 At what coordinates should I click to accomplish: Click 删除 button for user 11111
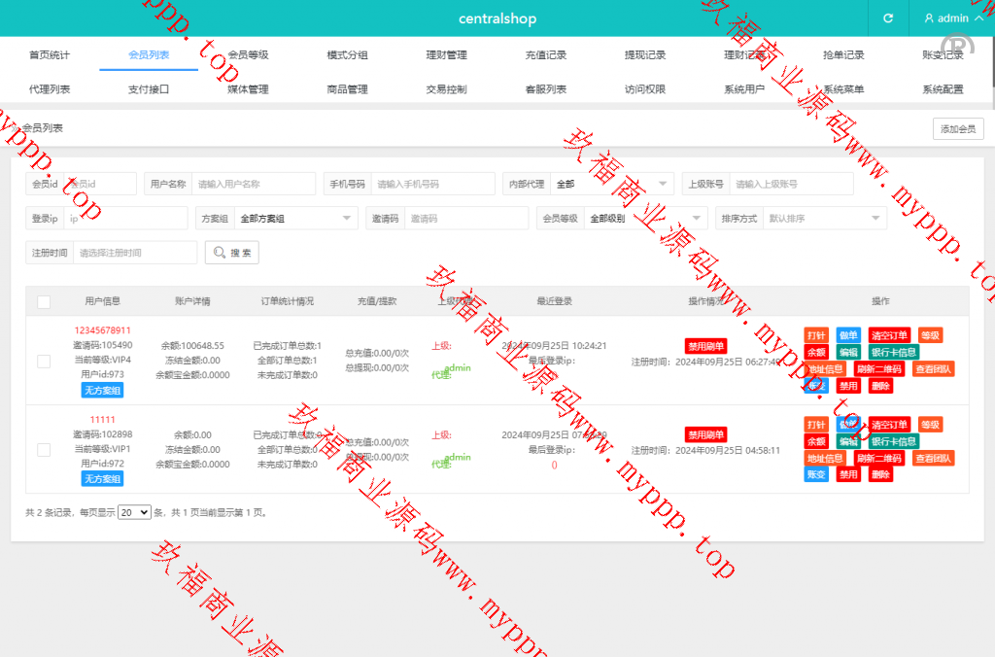click(880, 474)
